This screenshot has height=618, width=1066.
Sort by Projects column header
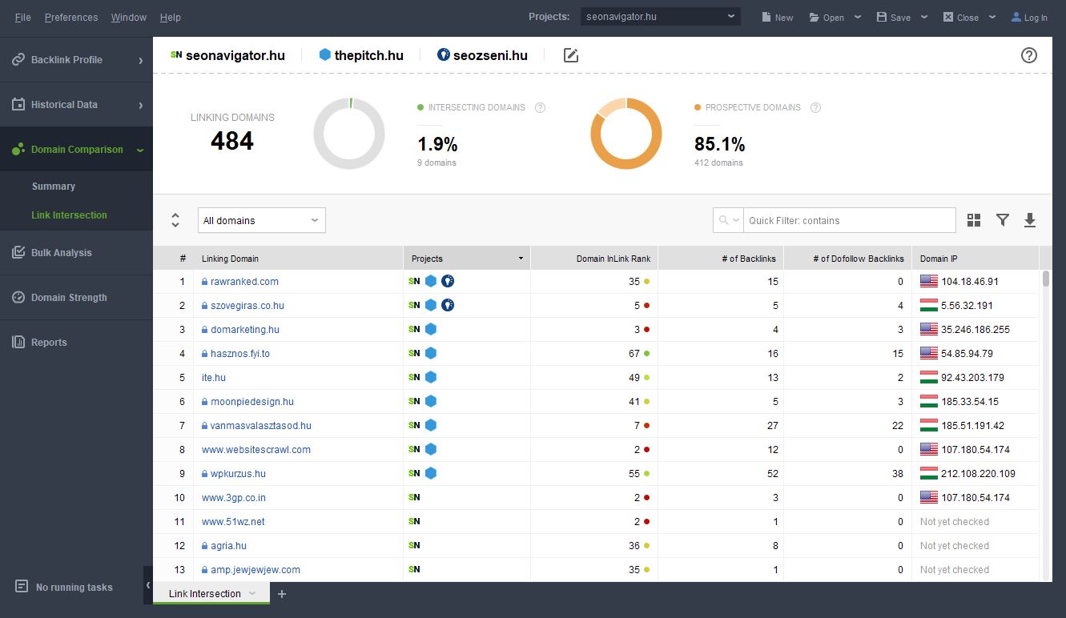click(466, 258)
